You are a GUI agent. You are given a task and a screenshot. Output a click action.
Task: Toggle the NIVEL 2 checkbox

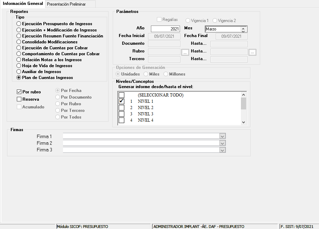(122, 108)
